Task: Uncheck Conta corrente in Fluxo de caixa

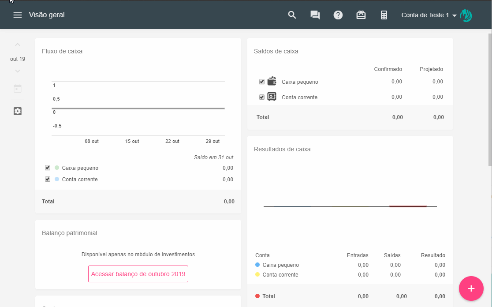Action: (48, 180)
